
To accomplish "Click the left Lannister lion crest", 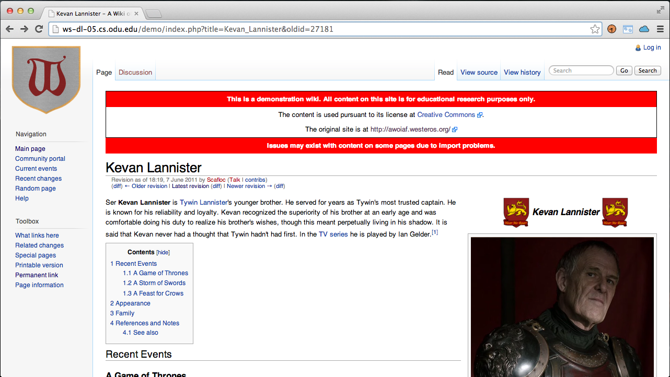I will (516, 212).
